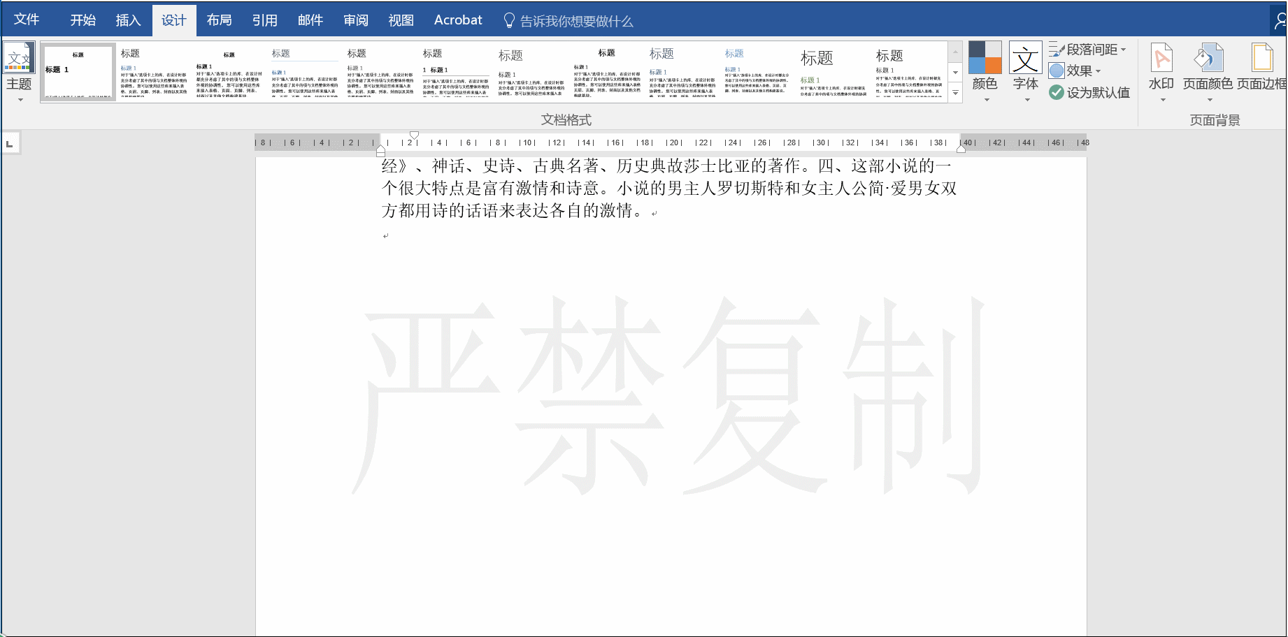
Task: Open the 水印 (Watermark) gallery
Action: pos(1161,70)
